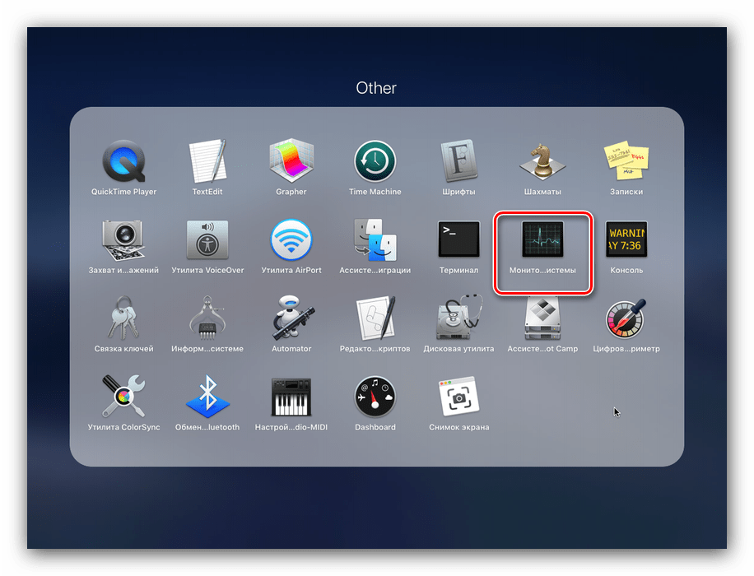The image size is (754, 576).
Task: Launch Утилита VoiceOver
Action: pyautogui.click(x=208, y=239)
